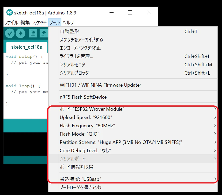Click the Verify checkmark toolbar icon

pos(10,33)
